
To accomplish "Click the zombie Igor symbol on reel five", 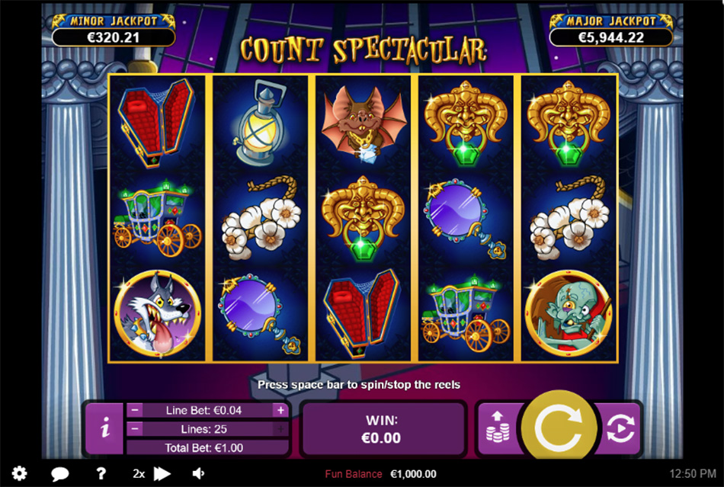I will click(569, 314).
